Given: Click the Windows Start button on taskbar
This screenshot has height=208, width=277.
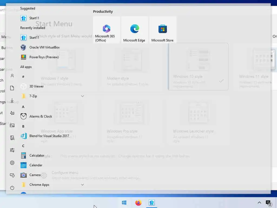Looking at the screenshot, I should (124, 203).
